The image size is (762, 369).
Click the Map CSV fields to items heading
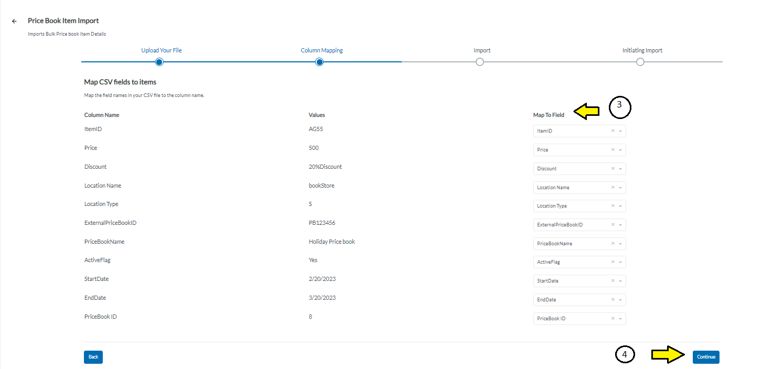(x=120, y=82)
